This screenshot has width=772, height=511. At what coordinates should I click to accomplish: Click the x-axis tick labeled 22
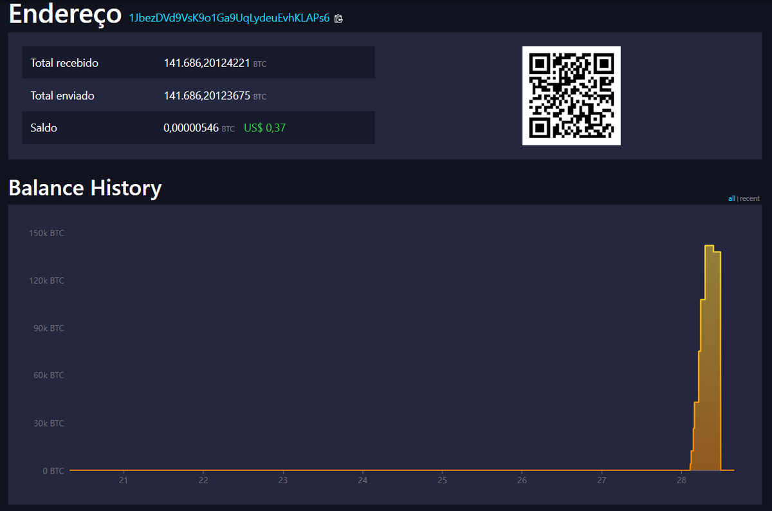pyautogui.click(x=203, y=480)
